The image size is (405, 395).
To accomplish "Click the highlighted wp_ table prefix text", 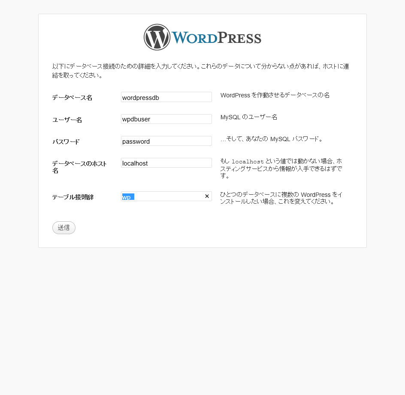I will point(128,197).
